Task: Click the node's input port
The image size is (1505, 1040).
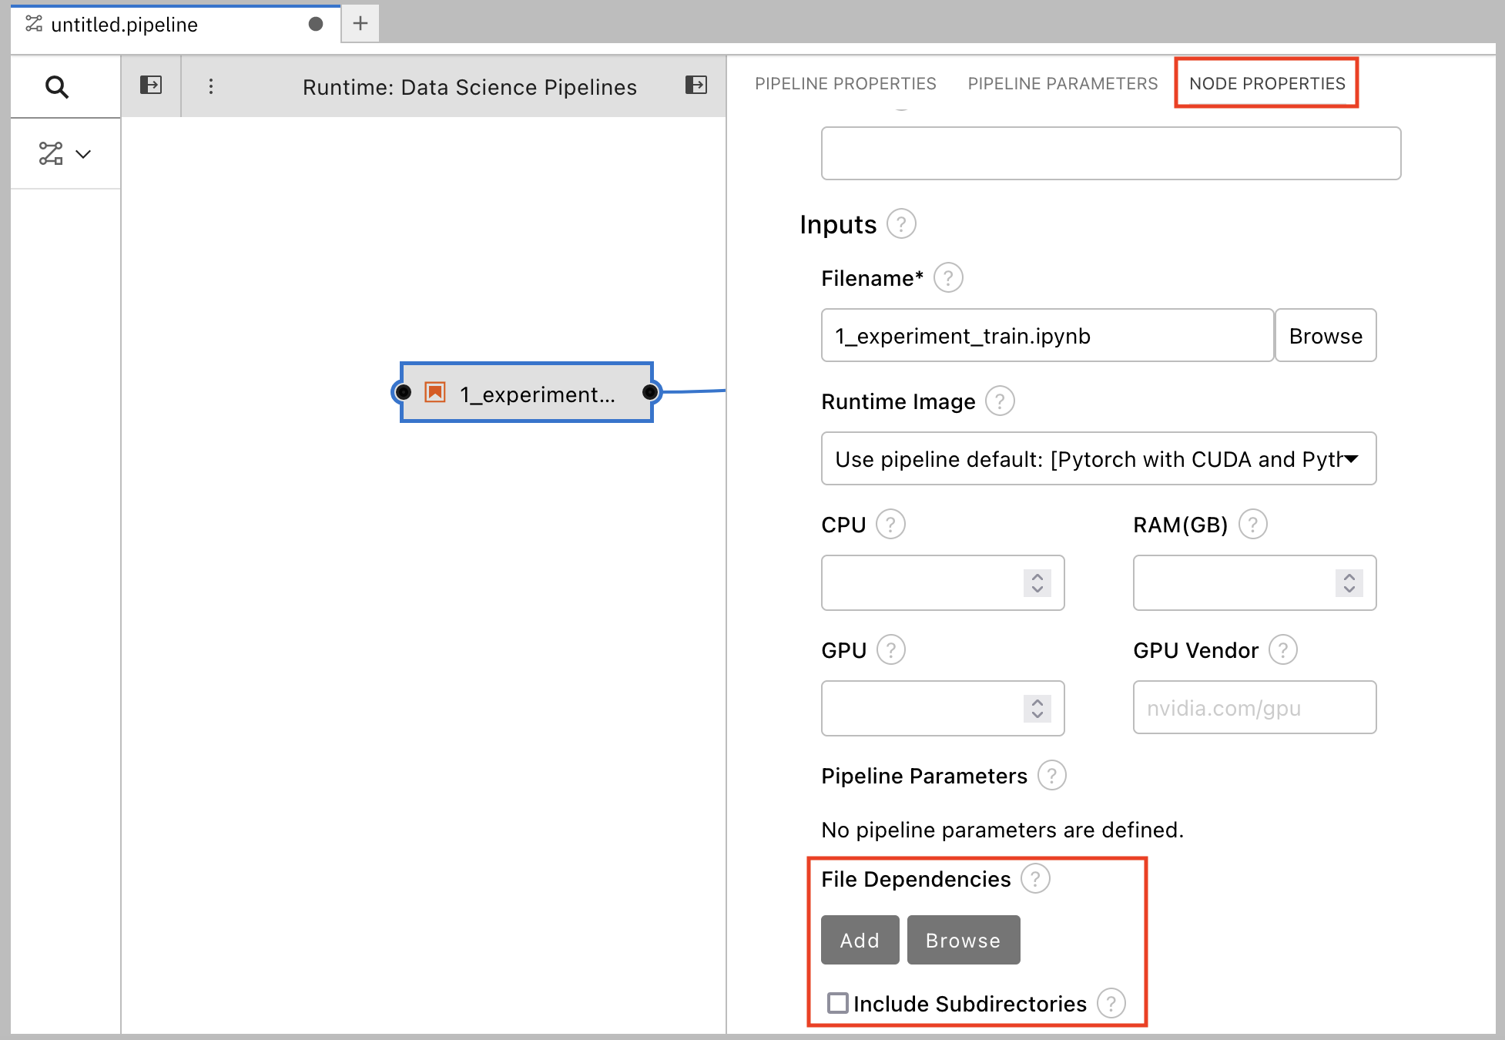Action: [403, 393]
